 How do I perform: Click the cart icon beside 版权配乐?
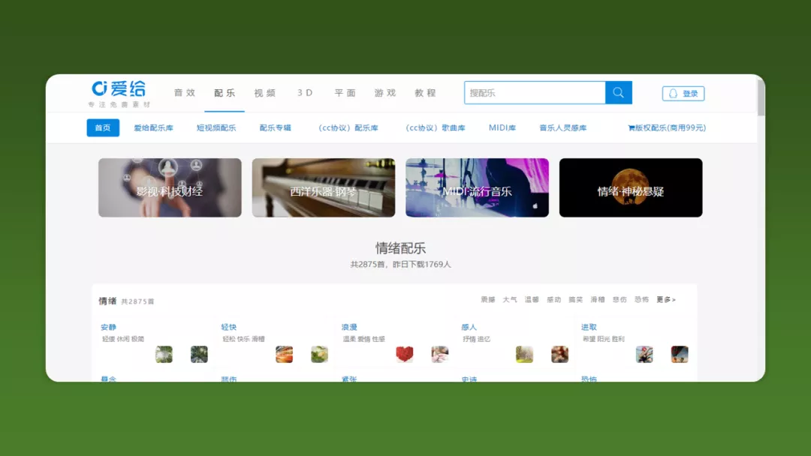point(631,128)
